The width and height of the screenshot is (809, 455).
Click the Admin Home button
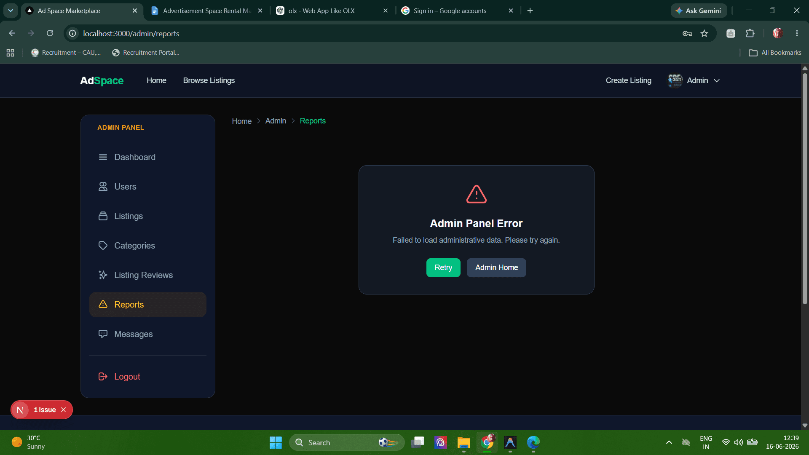click(496, 268)
